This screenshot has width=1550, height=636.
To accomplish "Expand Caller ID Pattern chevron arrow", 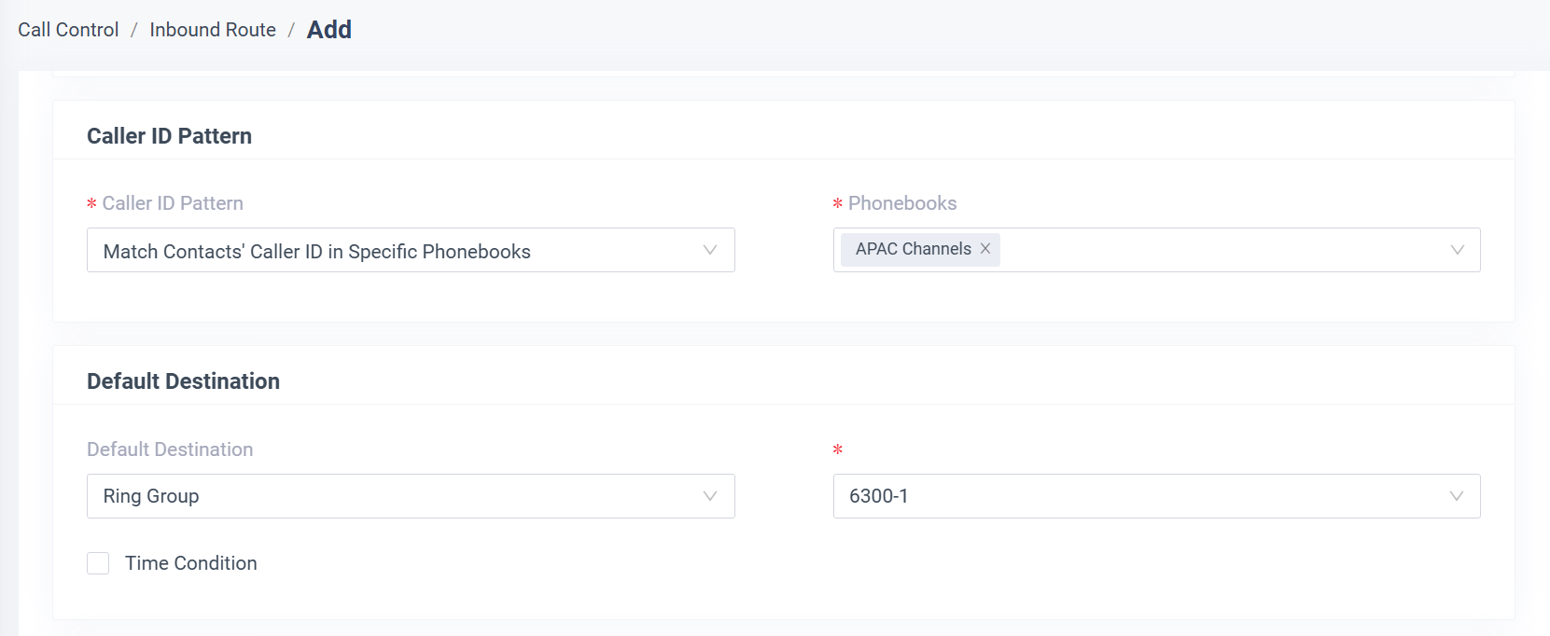I will [x=710, y=250].
